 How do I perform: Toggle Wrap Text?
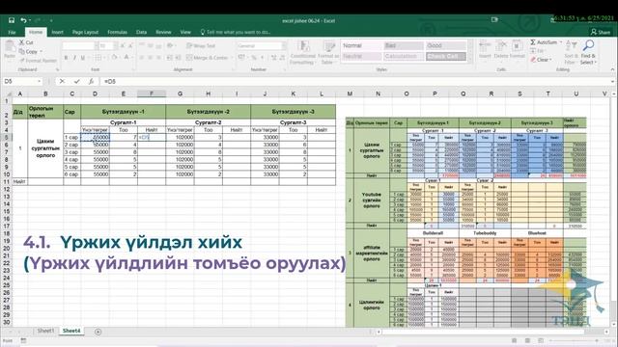pyautogui.click(x=201, y=46)
